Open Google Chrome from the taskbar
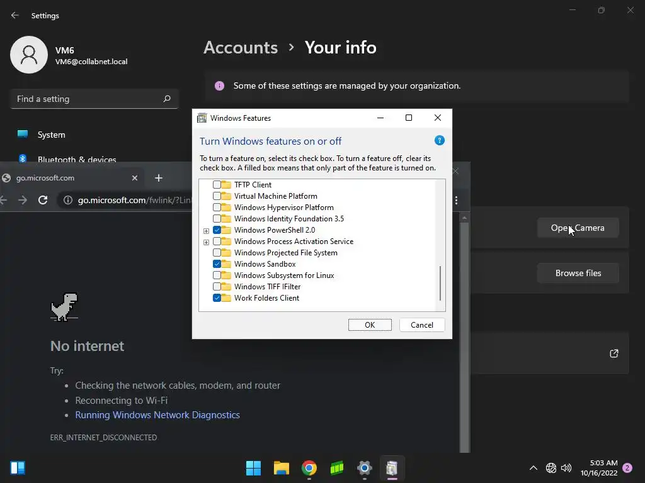This screenshot has width=645, height=483. point(309,468)
